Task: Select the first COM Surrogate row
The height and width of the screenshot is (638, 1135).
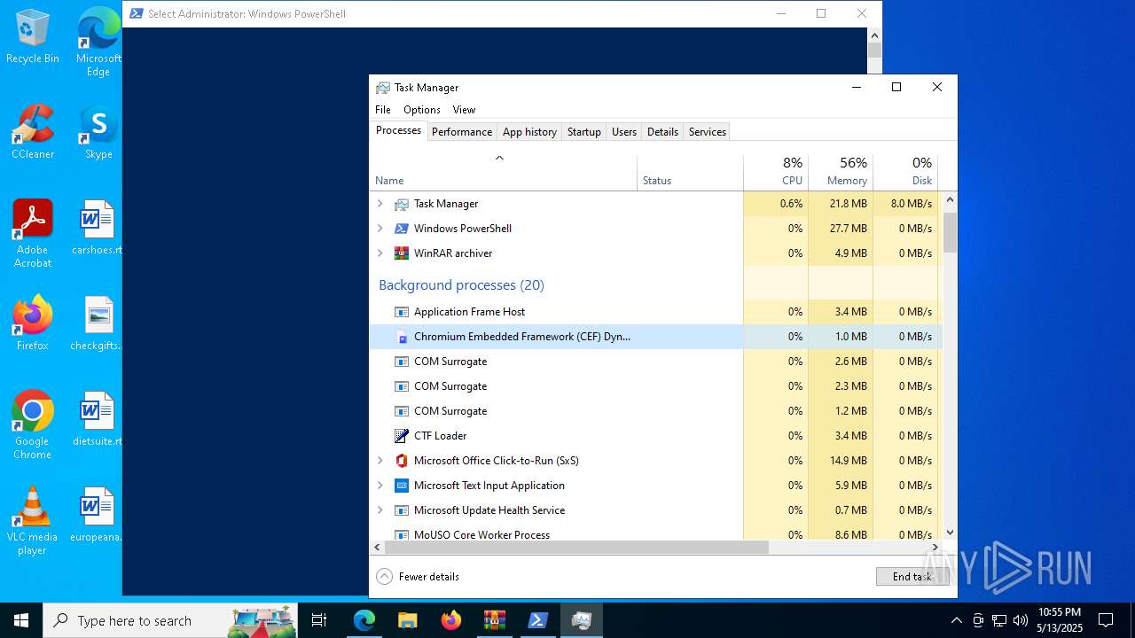Action: [655, 362]
